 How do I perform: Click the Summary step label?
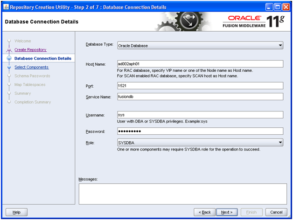(22, 93)
